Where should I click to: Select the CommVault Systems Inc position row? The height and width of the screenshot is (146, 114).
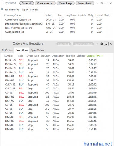point(57,20)
